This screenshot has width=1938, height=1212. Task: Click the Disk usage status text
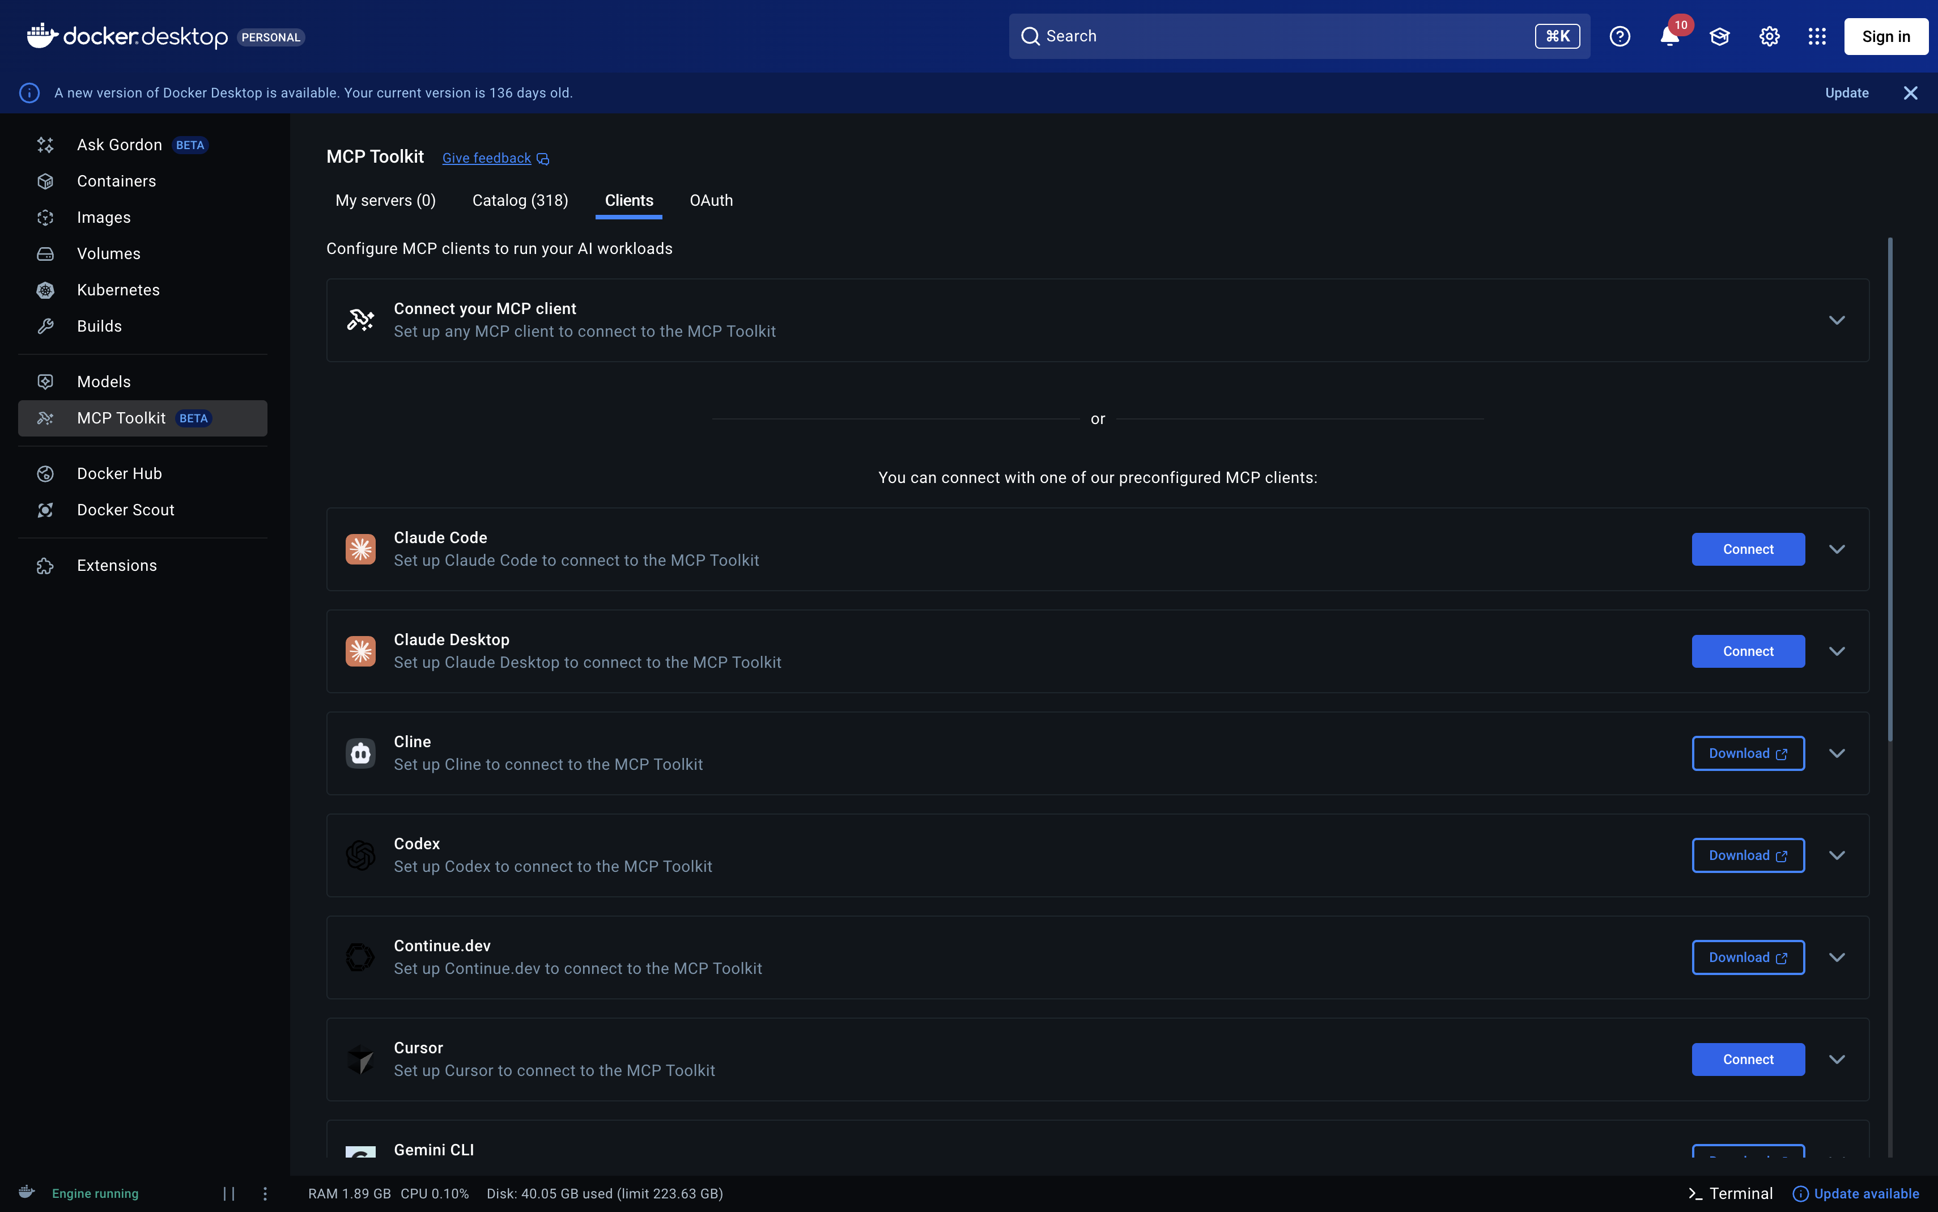coord(605,1193)
